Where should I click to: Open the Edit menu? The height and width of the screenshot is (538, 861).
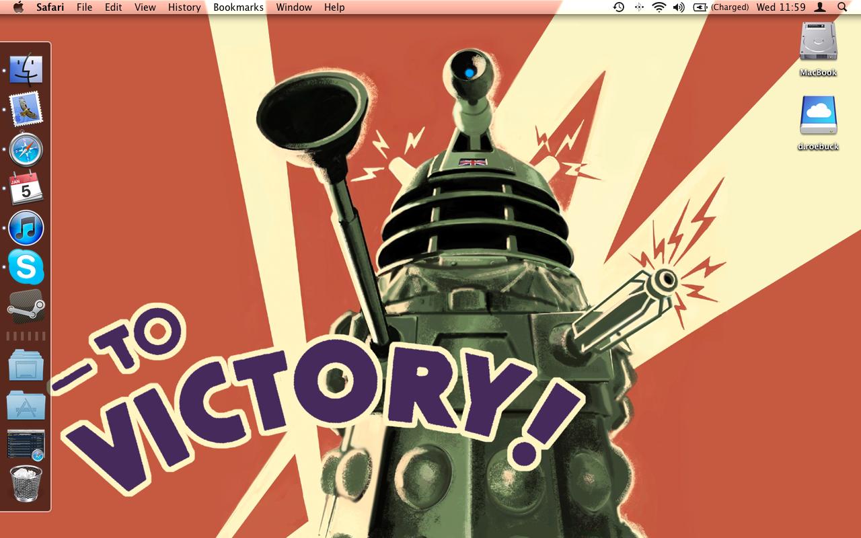pyautogui.click(x=114, y=7)
